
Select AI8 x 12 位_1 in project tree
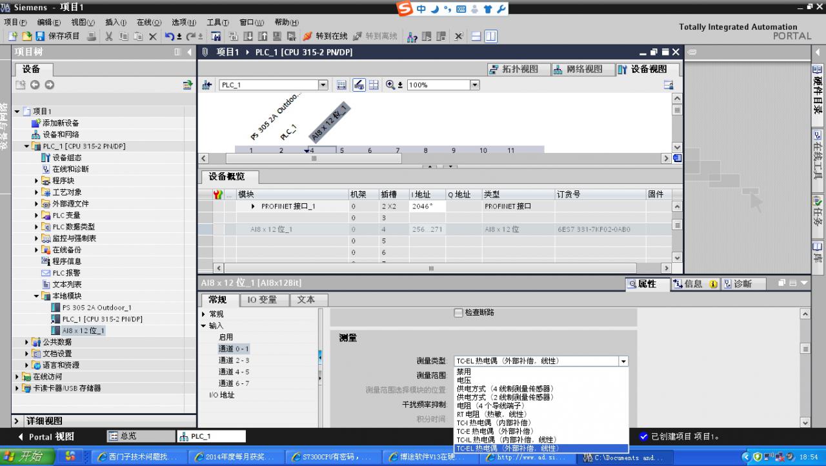pos(83,330)
